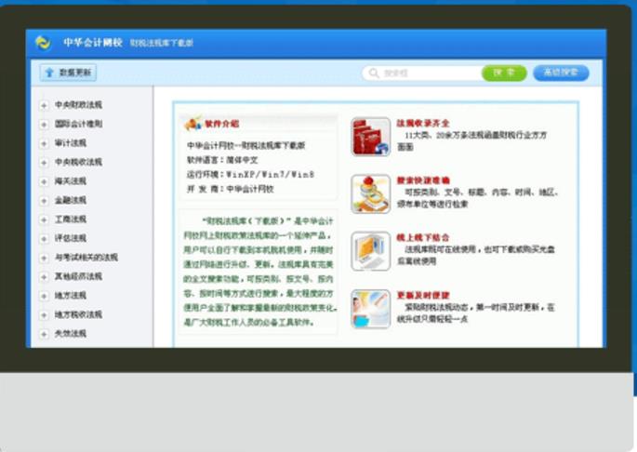Expand the 中央财政法规 node
Screen dimensions: 637x452
(x=44, y=105)
